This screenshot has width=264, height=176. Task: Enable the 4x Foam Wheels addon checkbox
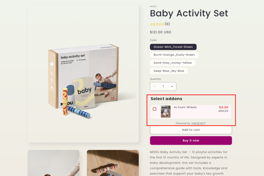(x=154, y=109)
